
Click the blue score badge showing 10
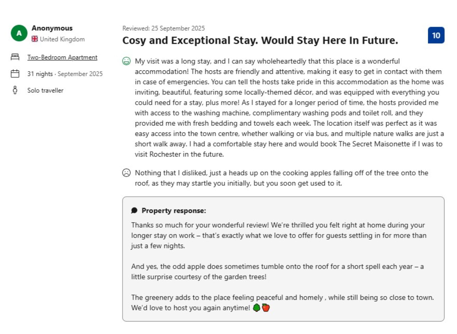point(436,35)
